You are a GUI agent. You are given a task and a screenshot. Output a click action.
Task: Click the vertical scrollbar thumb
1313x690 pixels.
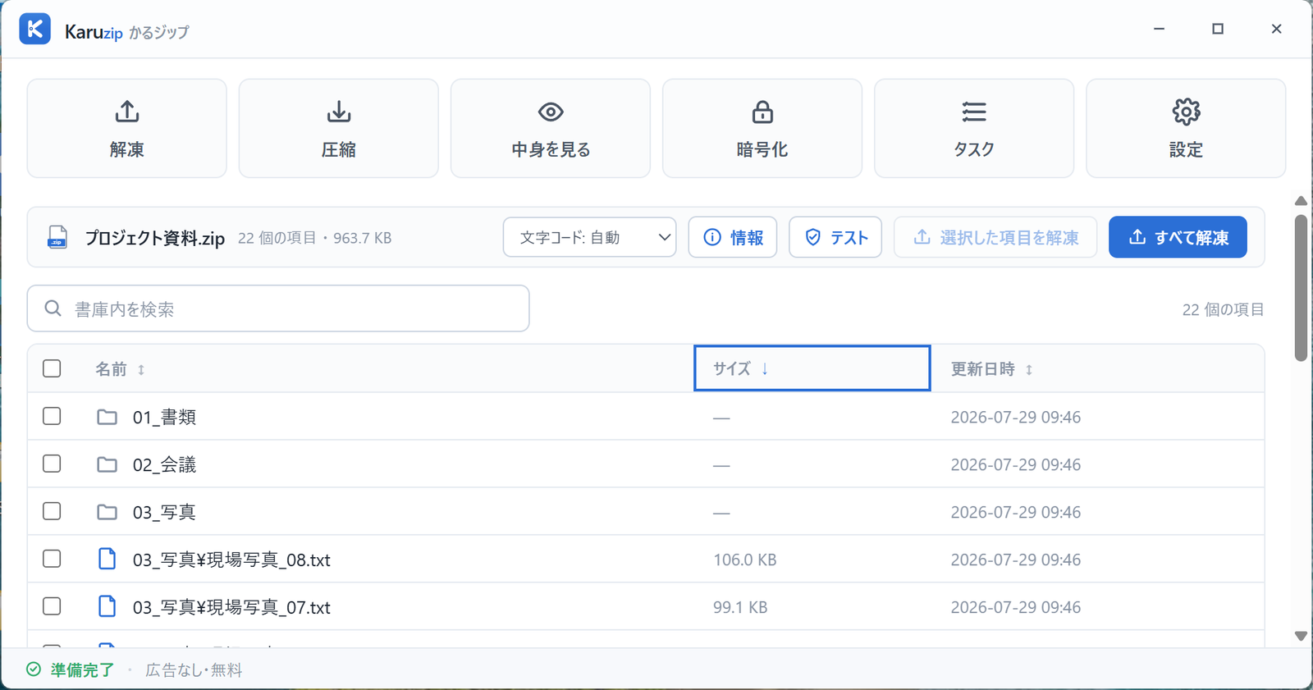point(1301,288)
